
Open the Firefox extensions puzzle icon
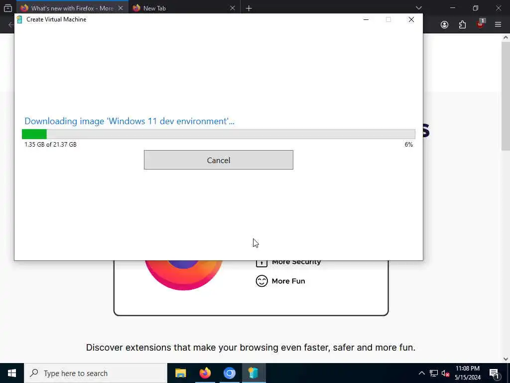point(462,25)
